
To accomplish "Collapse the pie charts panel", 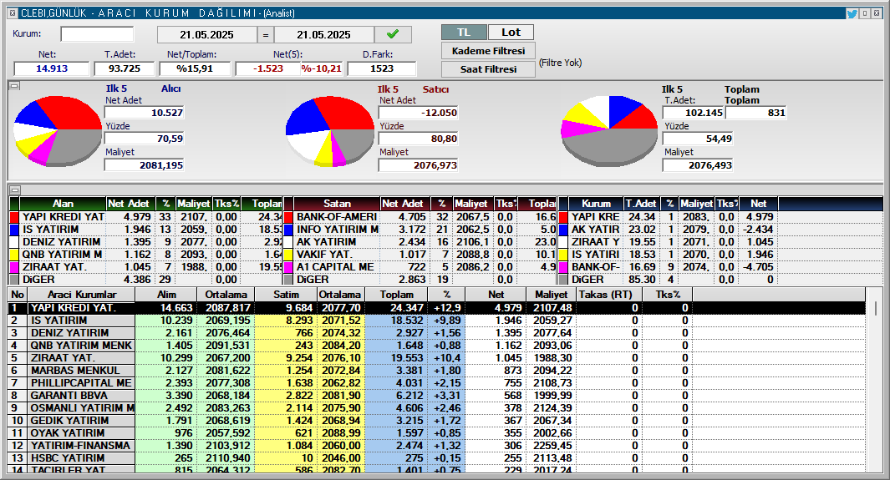I will tap(15, 86).
